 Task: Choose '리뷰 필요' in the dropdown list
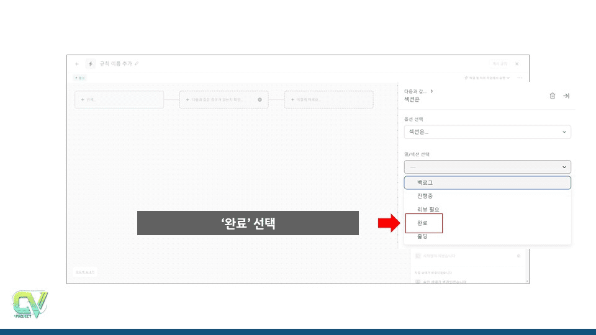pyautogui.click(x=428, y=210)
